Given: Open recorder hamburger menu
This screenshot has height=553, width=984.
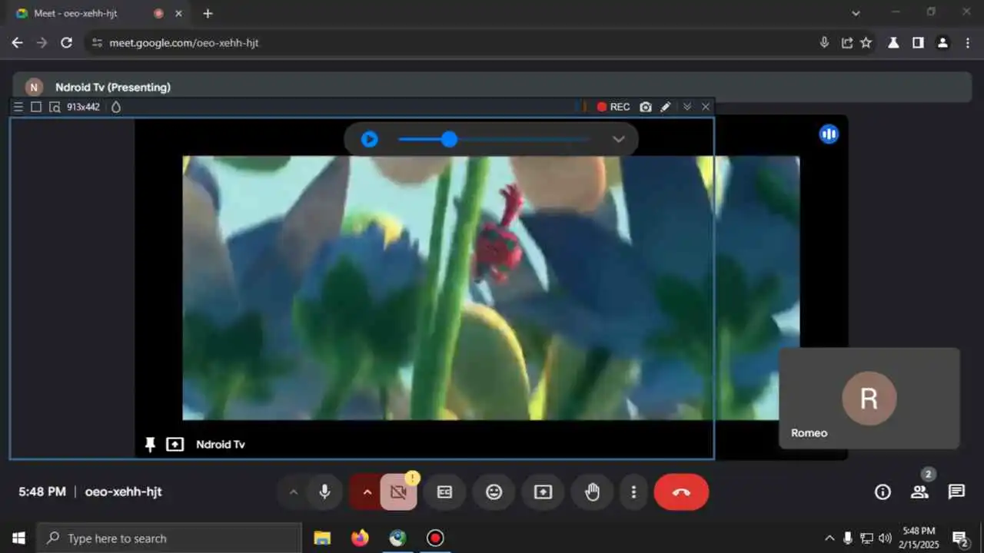Looking at the screenshot, I should 18,107.
